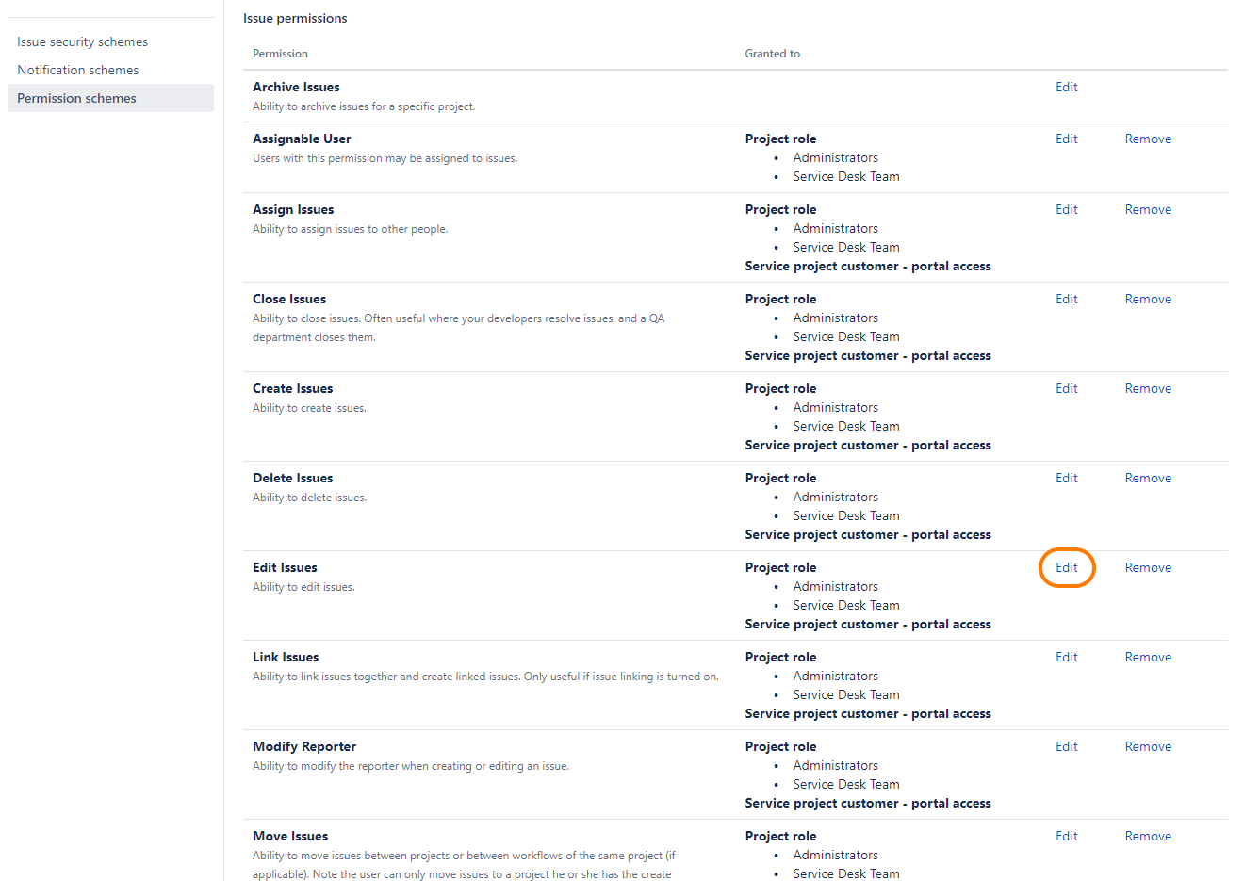This screenshot has height=881, width=1244.
Task: Remove grants from Modify Reporter
Action: click(x=1147, y=746)
